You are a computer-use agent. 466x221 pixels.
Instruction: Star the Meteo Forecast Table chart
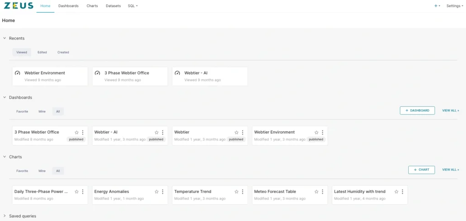coord(317,192)
